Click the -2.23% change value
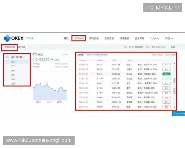185x148 pixels. point(57,60)
